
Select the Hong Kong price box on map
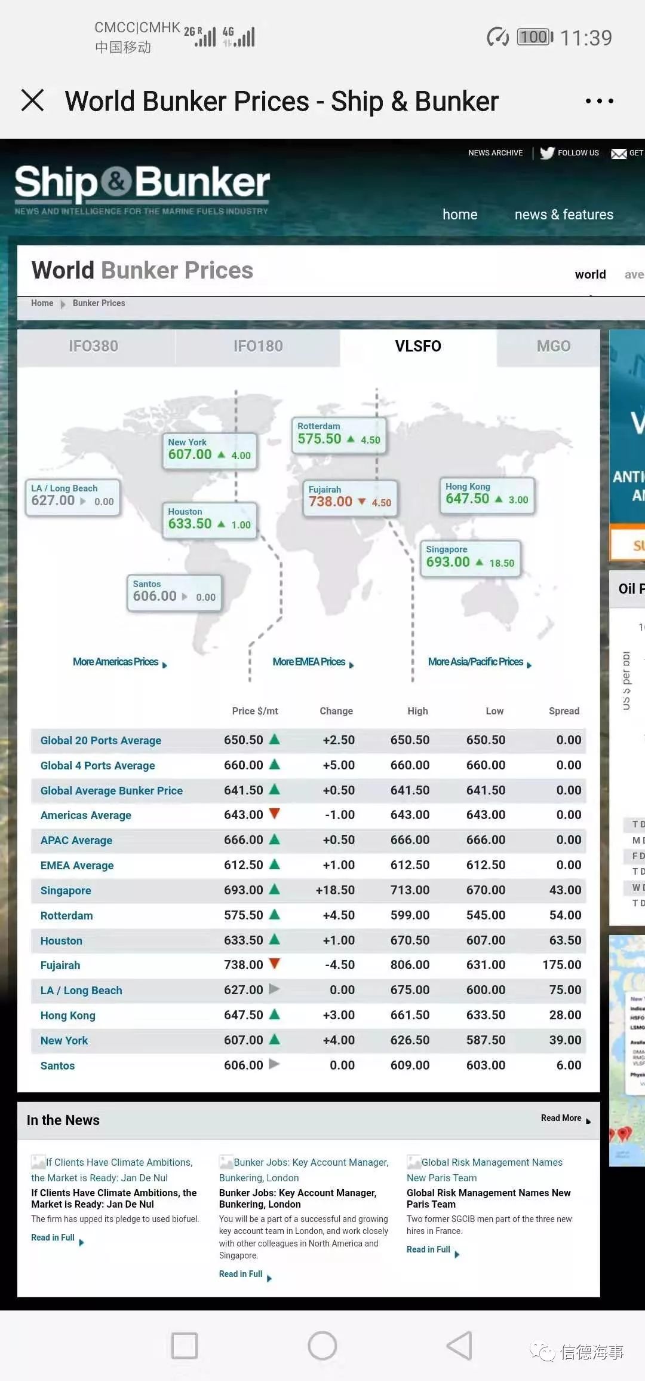click(487, 495)
